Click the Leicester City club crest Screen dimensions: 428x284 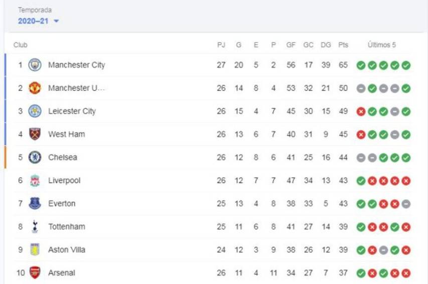(35, 111)
